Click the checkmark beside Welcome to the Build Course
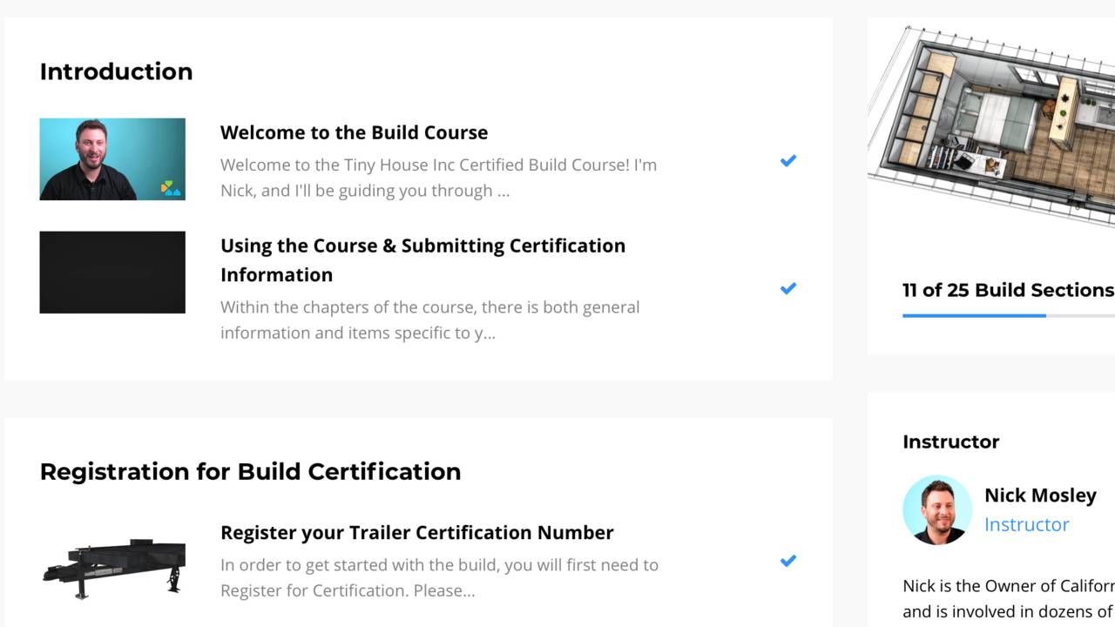 pos(788,161)
